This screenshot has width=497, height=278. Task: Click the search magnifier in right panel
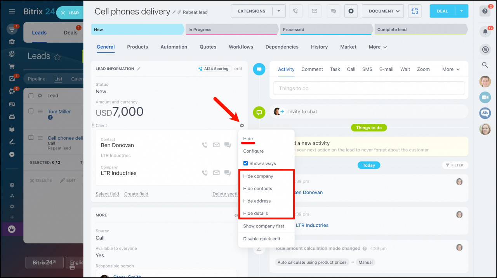point(485,65)
